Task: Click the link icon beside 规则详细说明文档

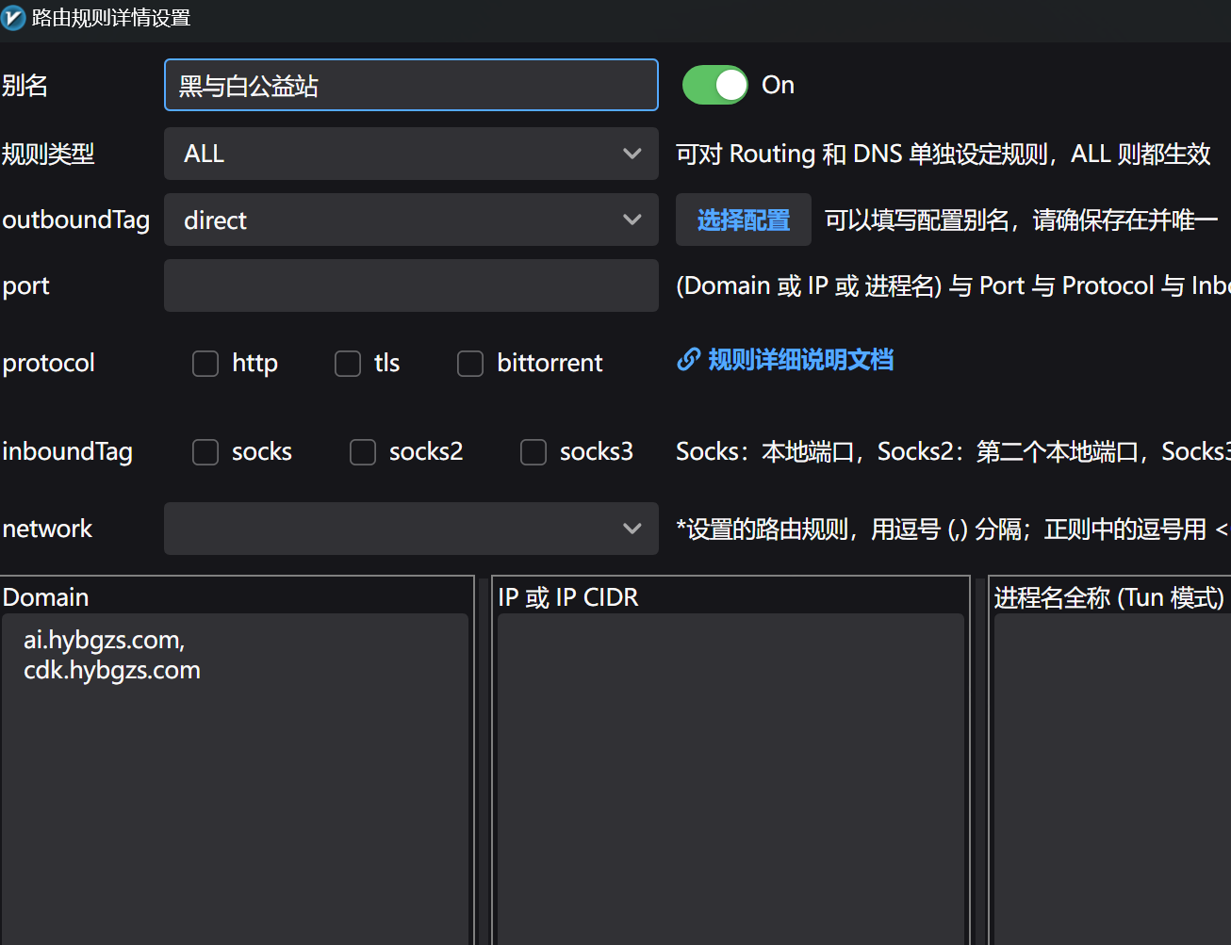Action: [x=689, y=360]
